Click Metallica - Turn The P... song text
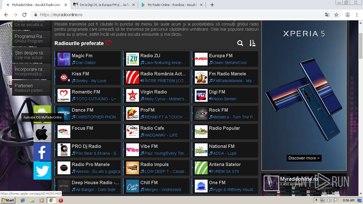Image resolution: width=363 pixels, height=204 pixels. [235, 117]
